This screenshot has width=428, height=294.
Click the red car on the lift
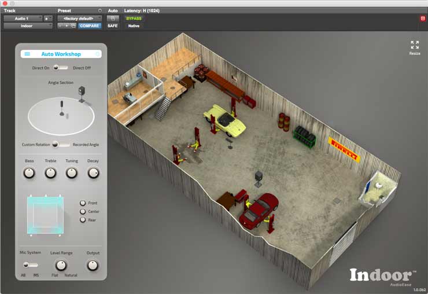click(x=259, y=210)
